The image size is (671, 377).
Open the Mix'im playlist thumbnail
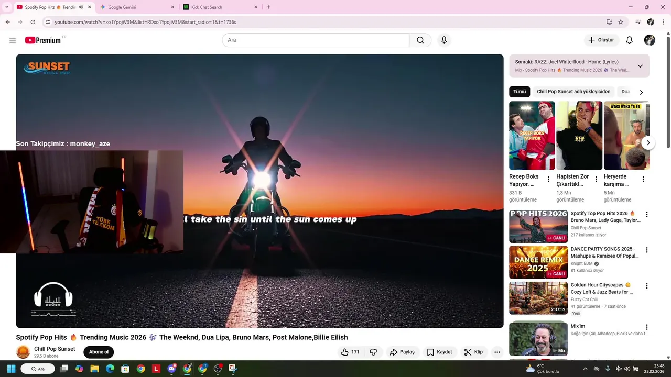point(538,339)
